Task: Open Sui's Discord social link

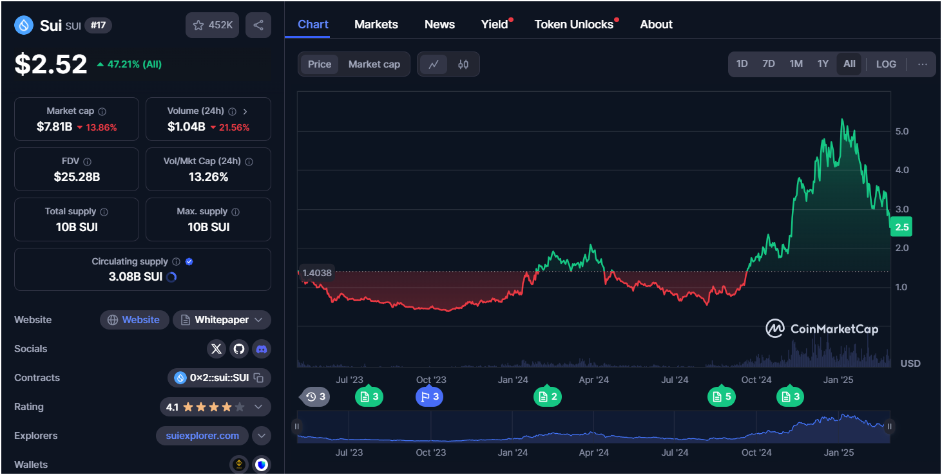Action: coord(262,349)
